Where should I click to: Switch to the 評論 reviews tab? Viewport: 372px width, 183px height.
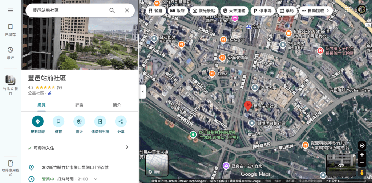(79, 105)
